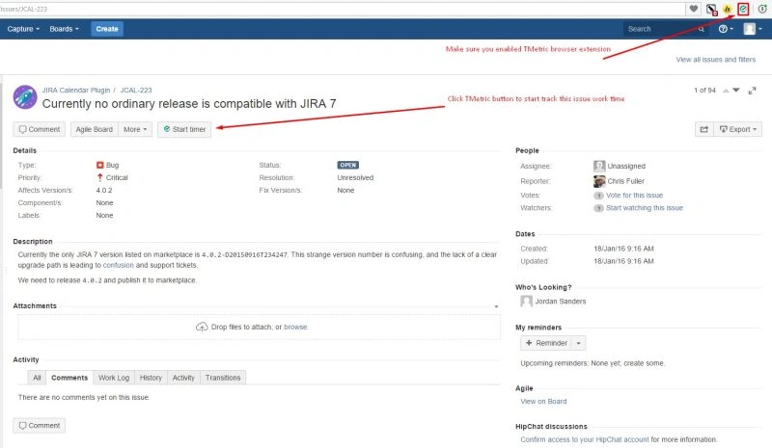Switch to the All activity tab

click(x=37, y=378)
